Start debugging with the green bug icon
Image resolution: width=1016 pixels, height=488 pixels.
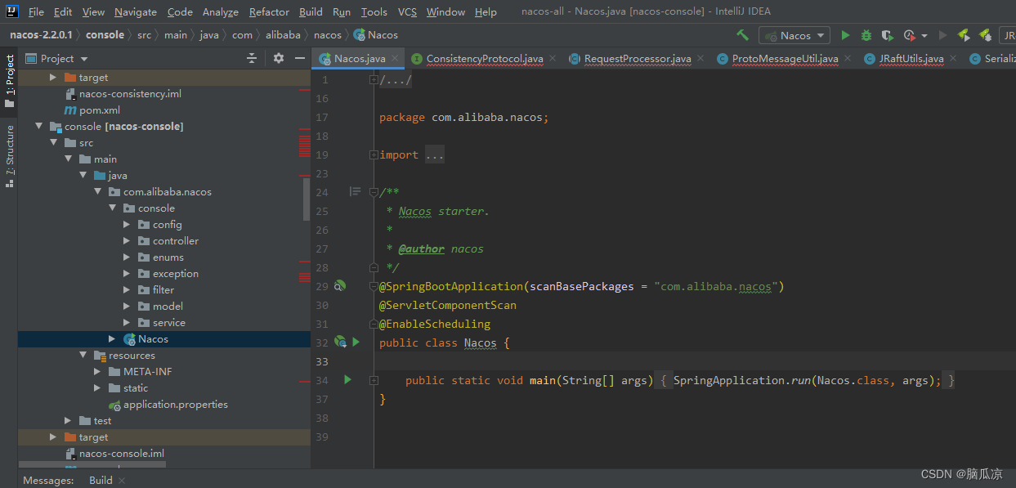(866, 35)
